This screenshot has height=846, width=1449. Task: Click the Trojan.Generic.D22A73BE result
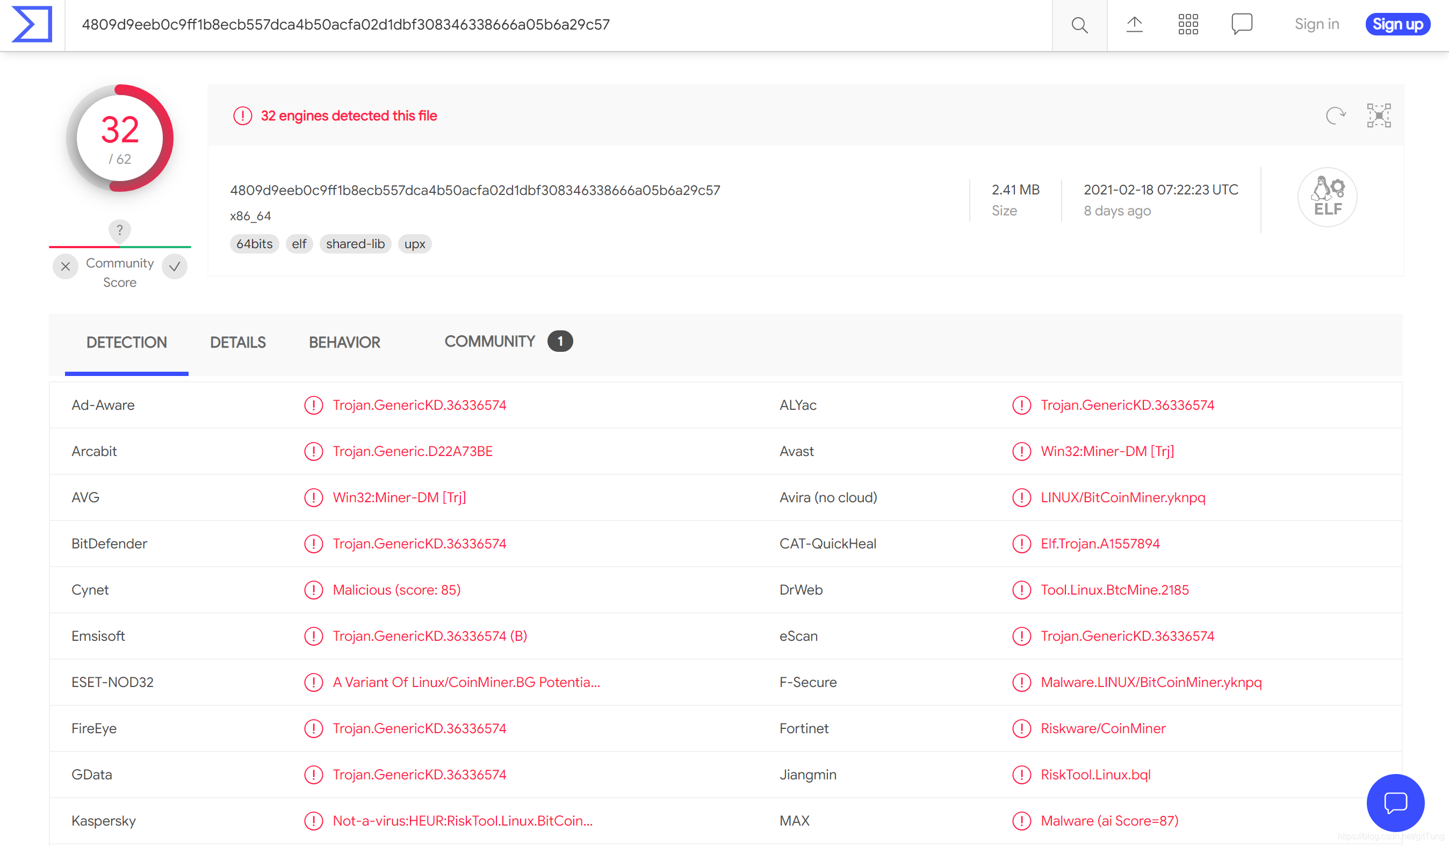(412, 451)
